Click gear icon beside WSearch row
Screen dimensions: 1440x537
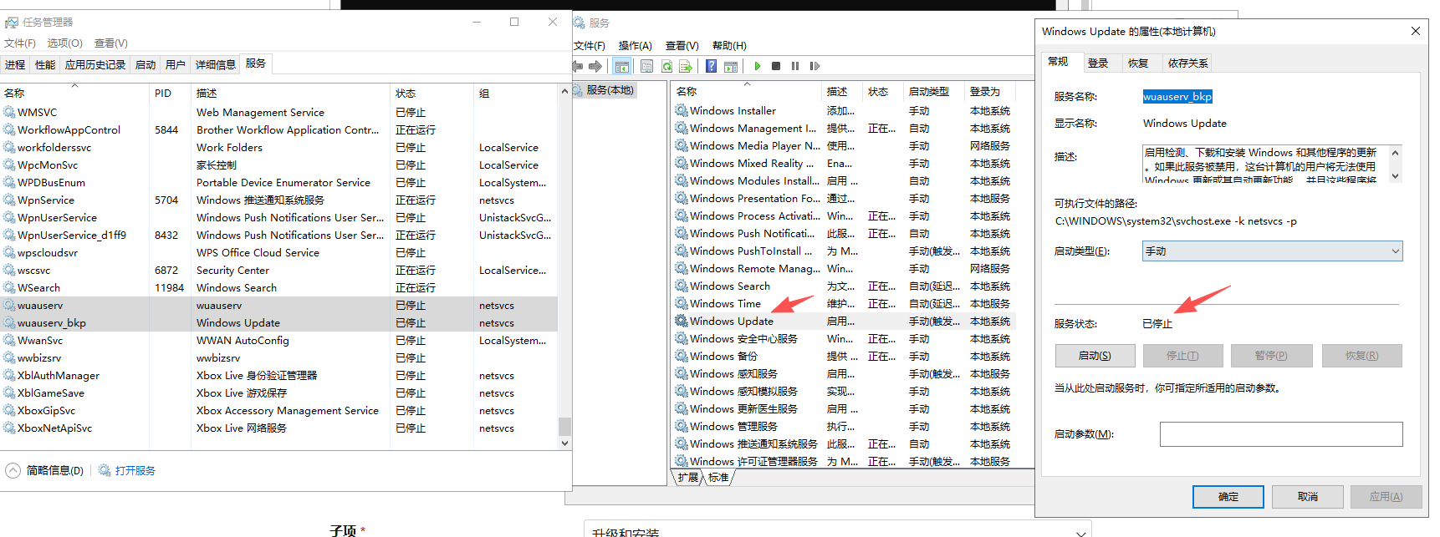[x=9, y=287]
